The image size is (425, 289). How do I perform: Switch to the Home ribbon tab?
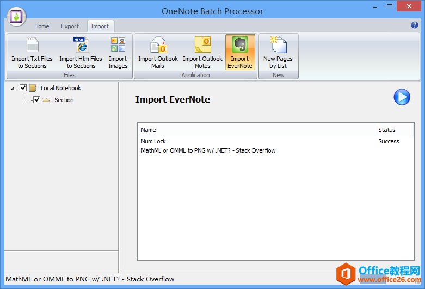click(x=42, y=26)
